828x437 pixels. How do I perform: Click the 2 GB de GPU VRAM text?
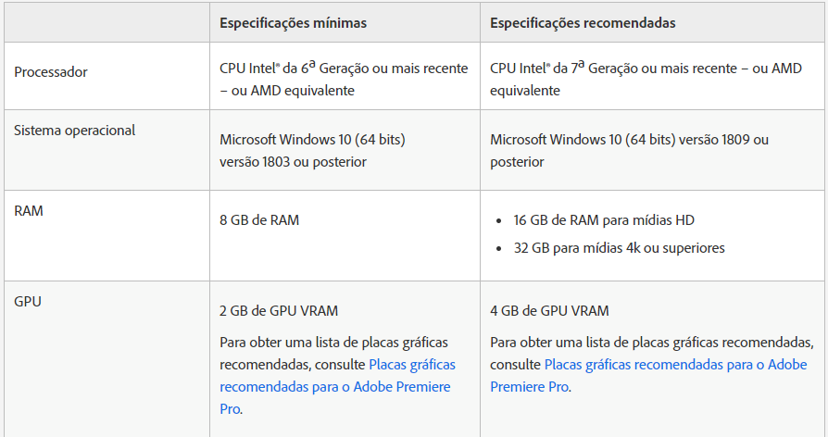[279, 311]
